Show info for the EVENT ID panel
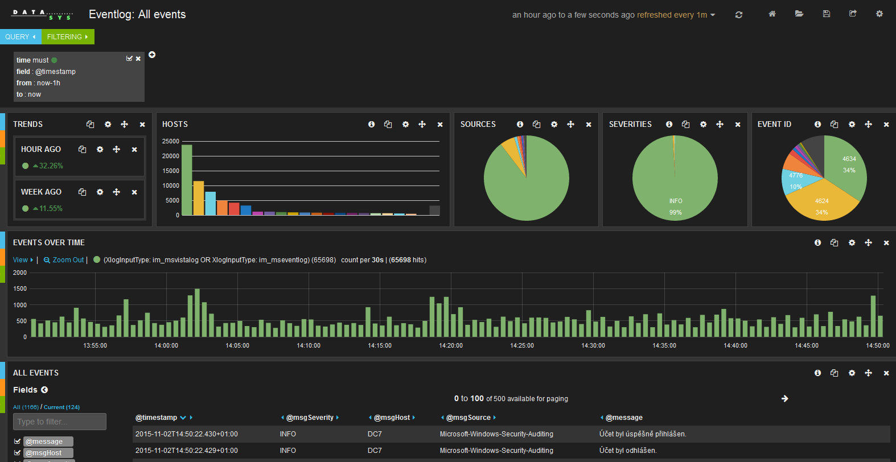The width and height of the screenshot is (896, 462). pyautogui.click(x=817, y=124)
